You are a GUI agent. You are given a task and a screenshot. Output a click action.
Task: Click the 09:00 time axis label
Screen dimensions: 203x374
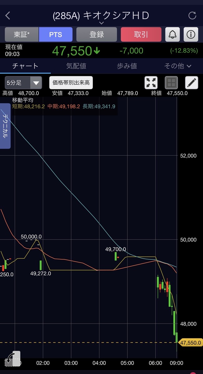click(177, 363)
